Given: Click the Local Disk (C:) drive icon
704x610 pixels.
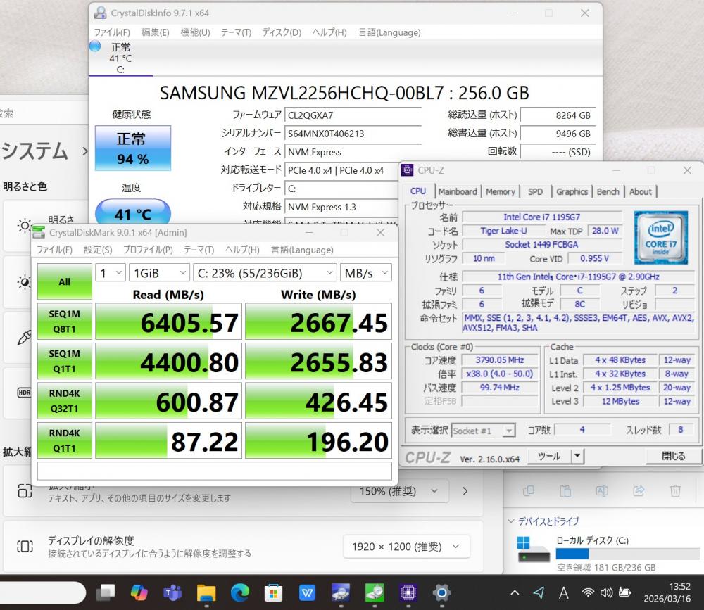Looking at the screenshot, I should 534,549.
